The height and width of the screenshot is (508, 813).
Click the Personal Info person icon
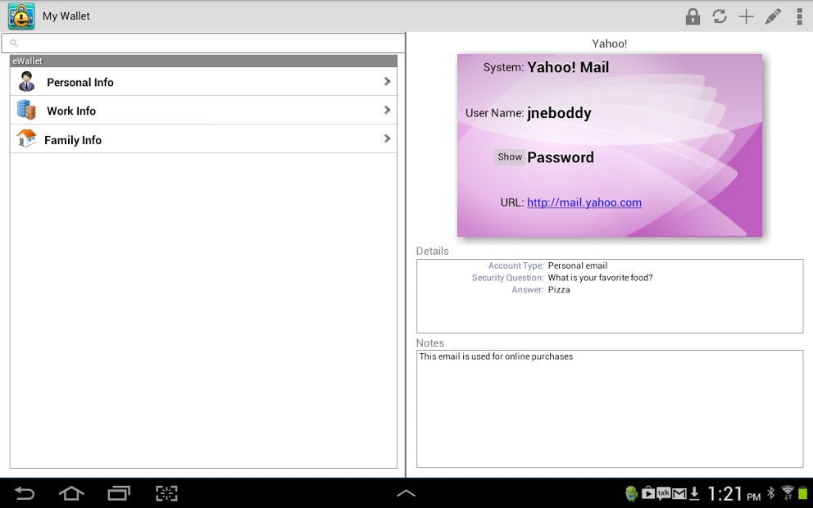(x=25, y=82)
